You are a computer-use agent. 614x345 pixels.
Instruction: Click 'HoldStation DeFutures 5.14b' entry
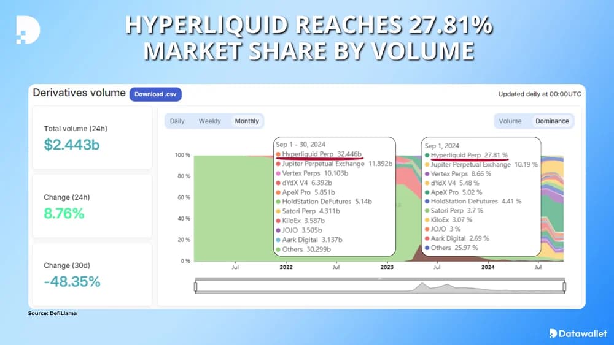[324, 202]
